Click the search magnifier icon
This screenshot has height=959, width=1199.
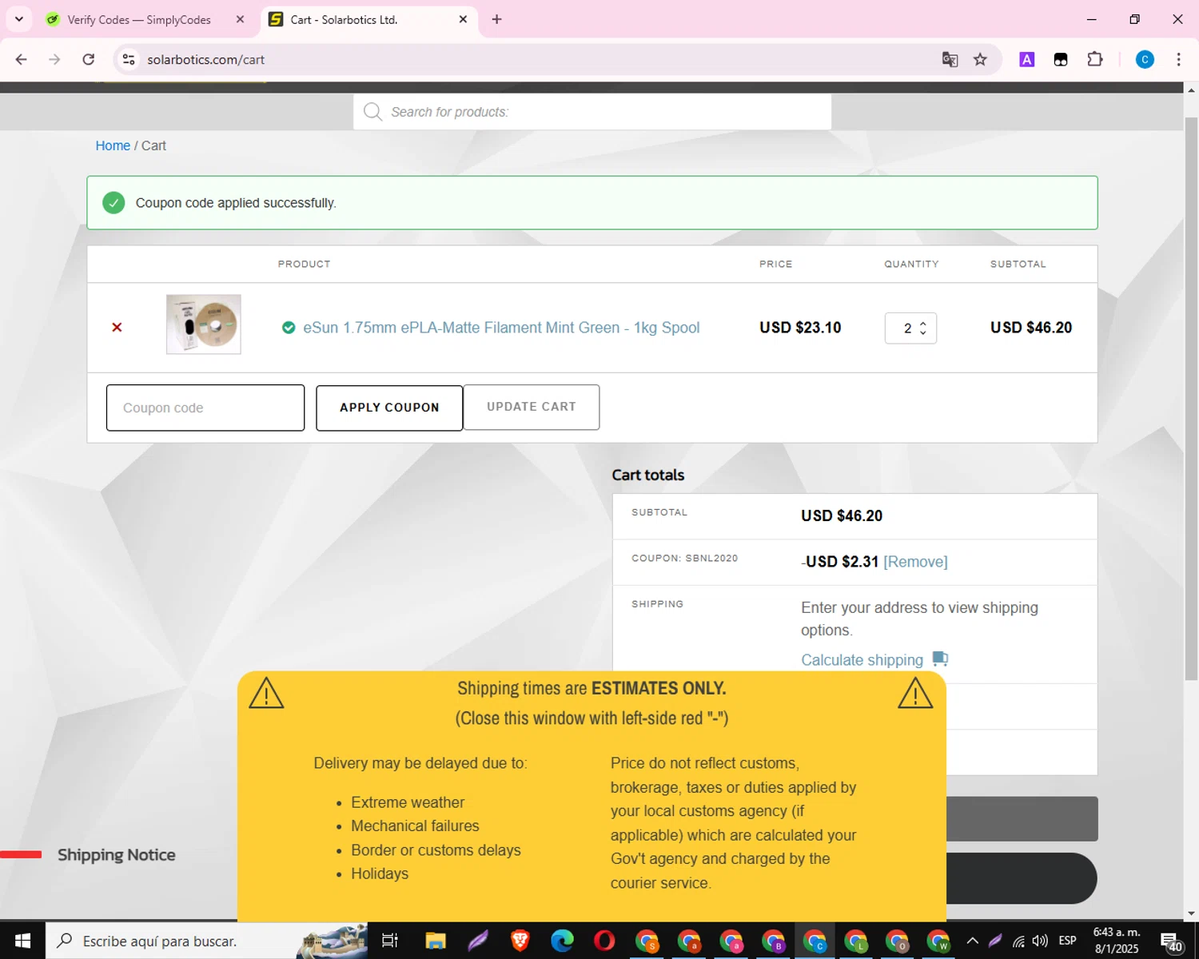(x=372, y=112)
